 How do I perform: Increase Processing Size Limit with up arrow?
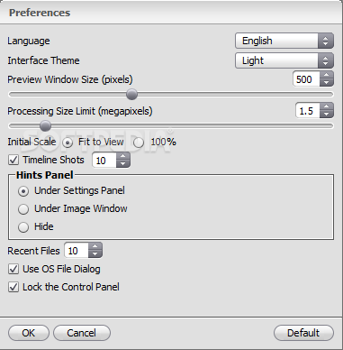click(327, 107)
